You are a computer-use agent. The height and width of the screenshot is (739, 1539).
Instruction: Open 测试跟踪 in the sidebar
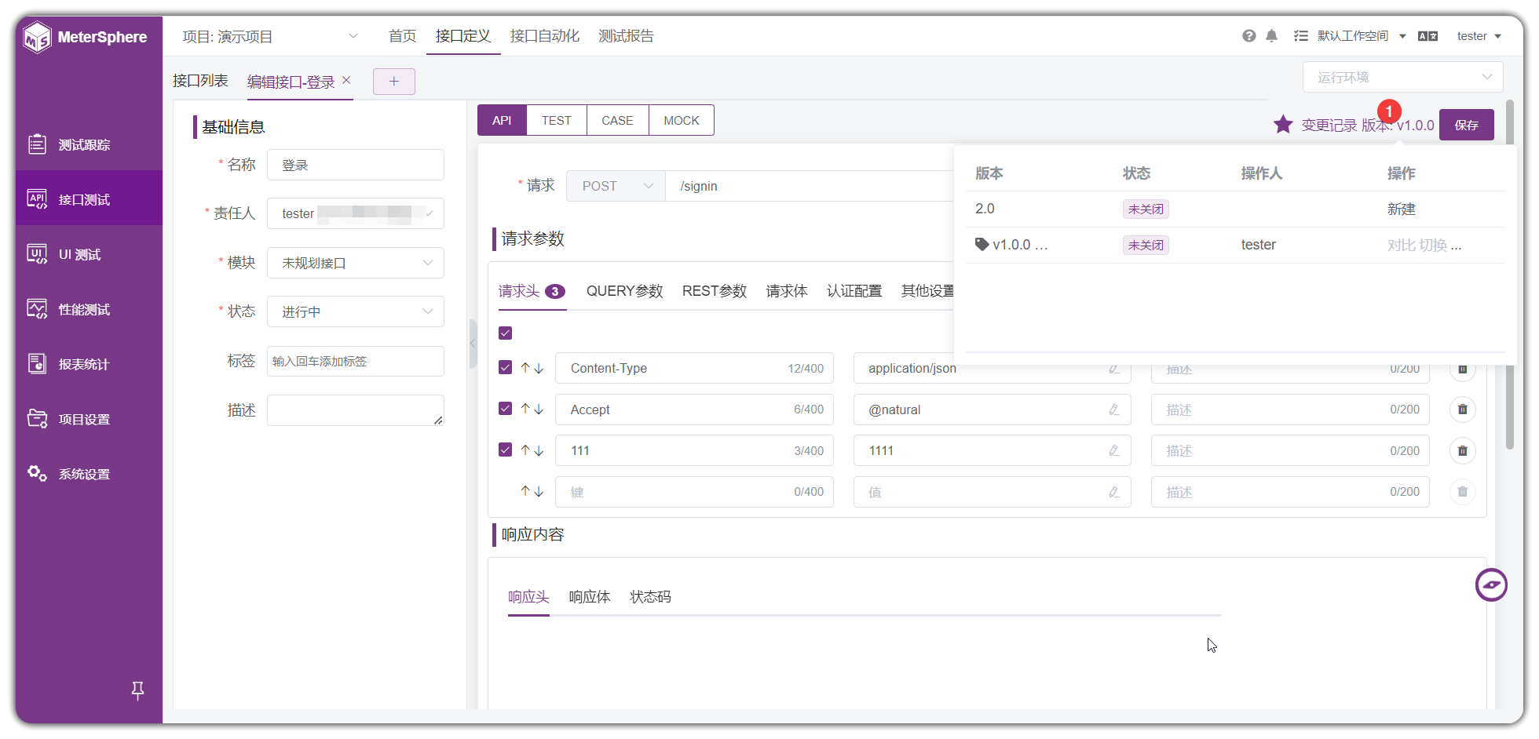89,144
